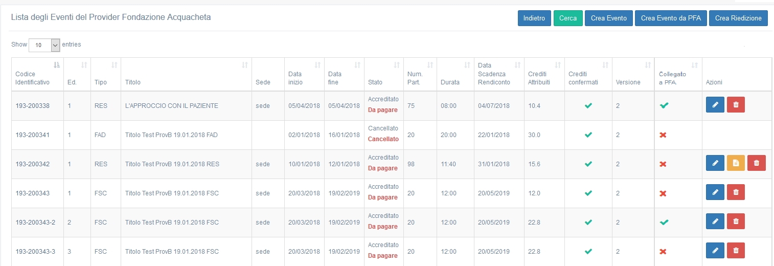The height and width of the screenshot is (266, 774).
Task: Sort by Collegato a PFA column
Action: [x=695, y=65]
